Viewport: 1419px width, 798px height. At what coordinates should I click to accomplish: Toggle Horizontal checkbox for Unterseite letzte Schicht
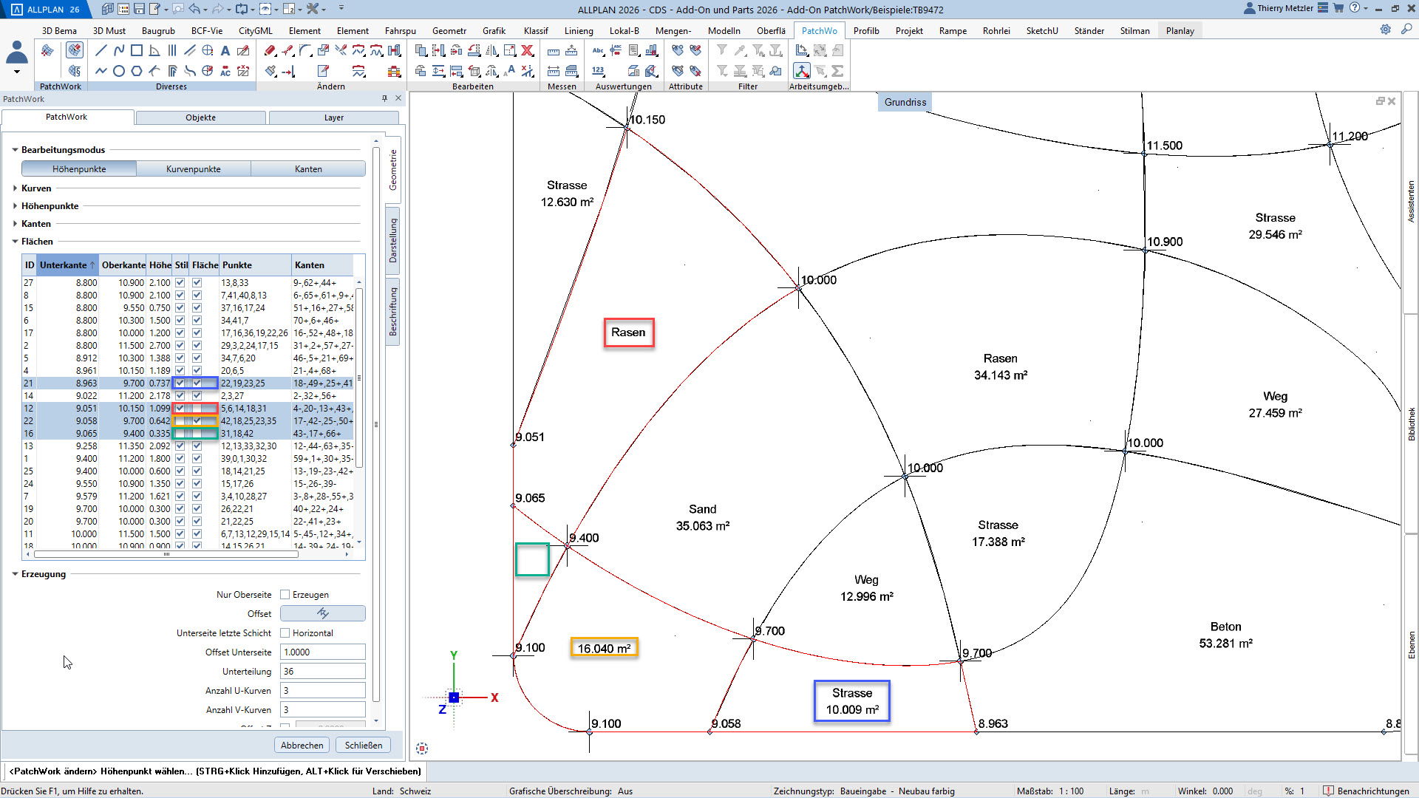click(x=285, y=633)
